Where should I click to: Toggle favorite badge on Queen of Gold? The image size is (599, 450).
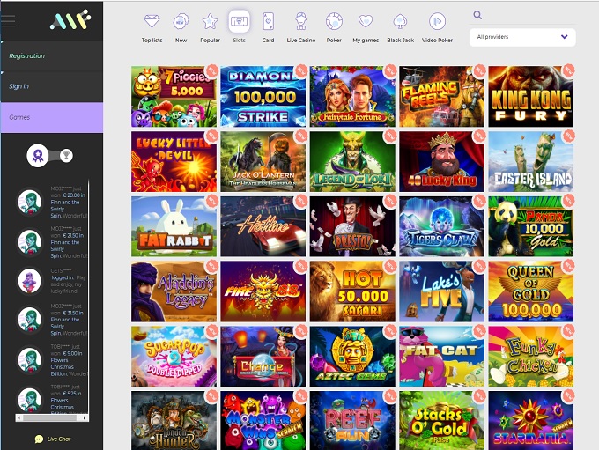[x=569, y=265]
